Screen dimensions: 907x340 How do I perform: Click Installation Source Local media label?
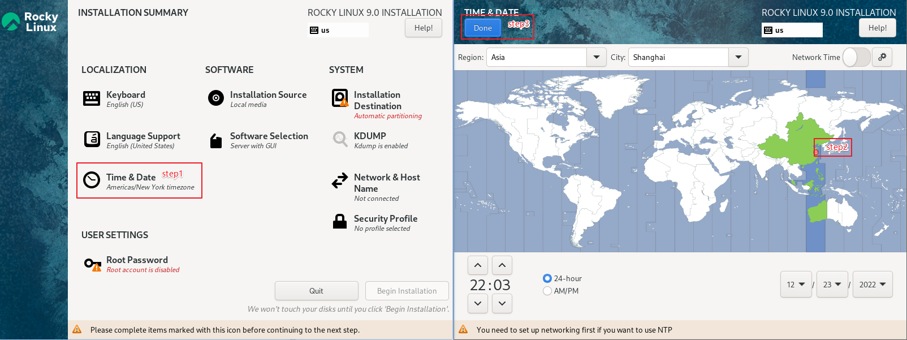(x=248, y=105)
